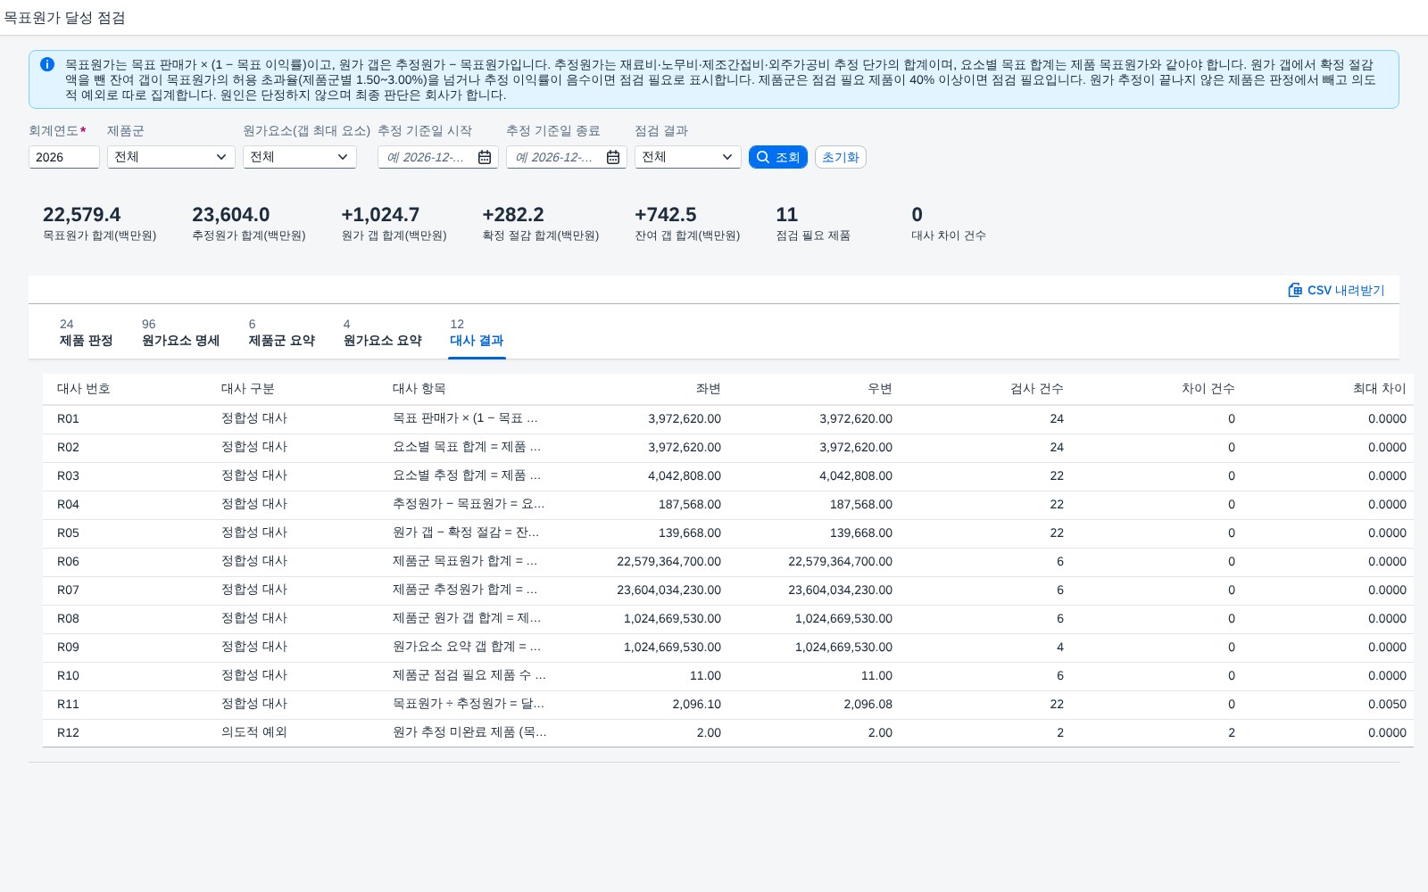Click the CSV 내려받기 export icon
Image resolution: width=1428 pixels, height=892 pixels.
[1295, 290]
